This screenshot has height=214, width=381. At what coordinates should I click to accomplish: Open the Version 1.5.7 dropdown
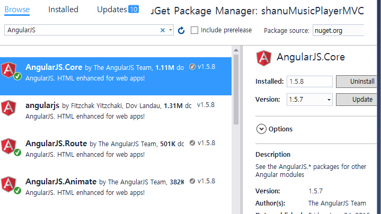click(309, 100)
